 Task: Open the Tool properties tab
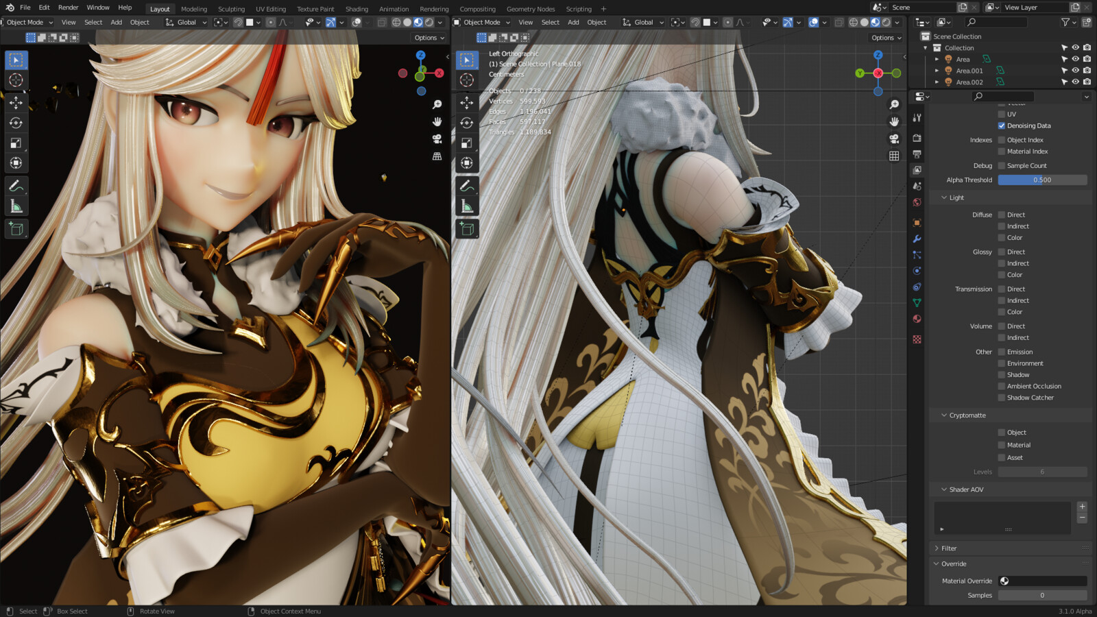(917, 118)
